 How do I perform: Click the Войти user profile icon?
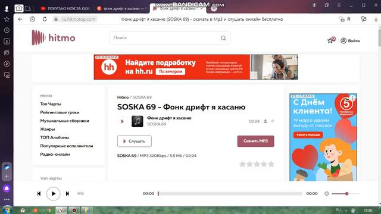tap(343, 40)
